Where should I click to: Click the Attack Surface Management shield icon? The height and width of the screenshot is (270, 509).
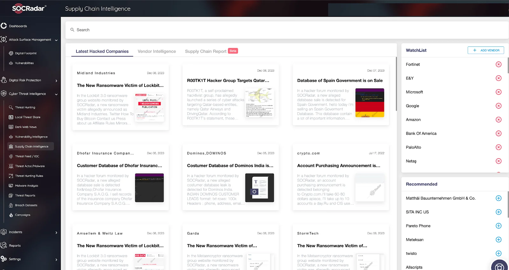[4, 39]
